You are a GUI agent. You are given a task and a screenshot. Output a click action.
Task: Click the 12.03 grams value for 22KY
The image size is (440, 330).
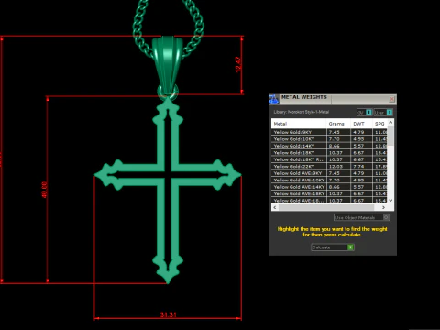coord(335,166)
